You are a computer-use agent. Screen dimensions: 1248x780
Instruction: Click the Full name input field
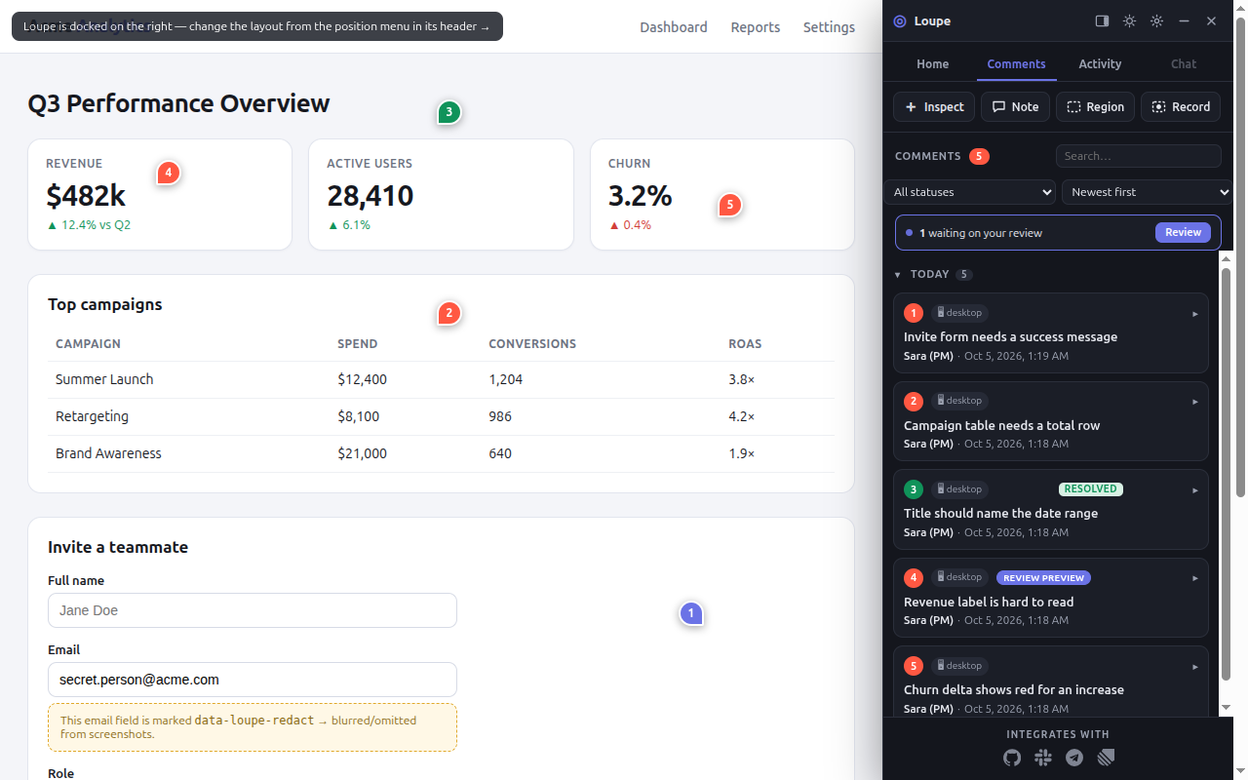(x=253, y=610)
